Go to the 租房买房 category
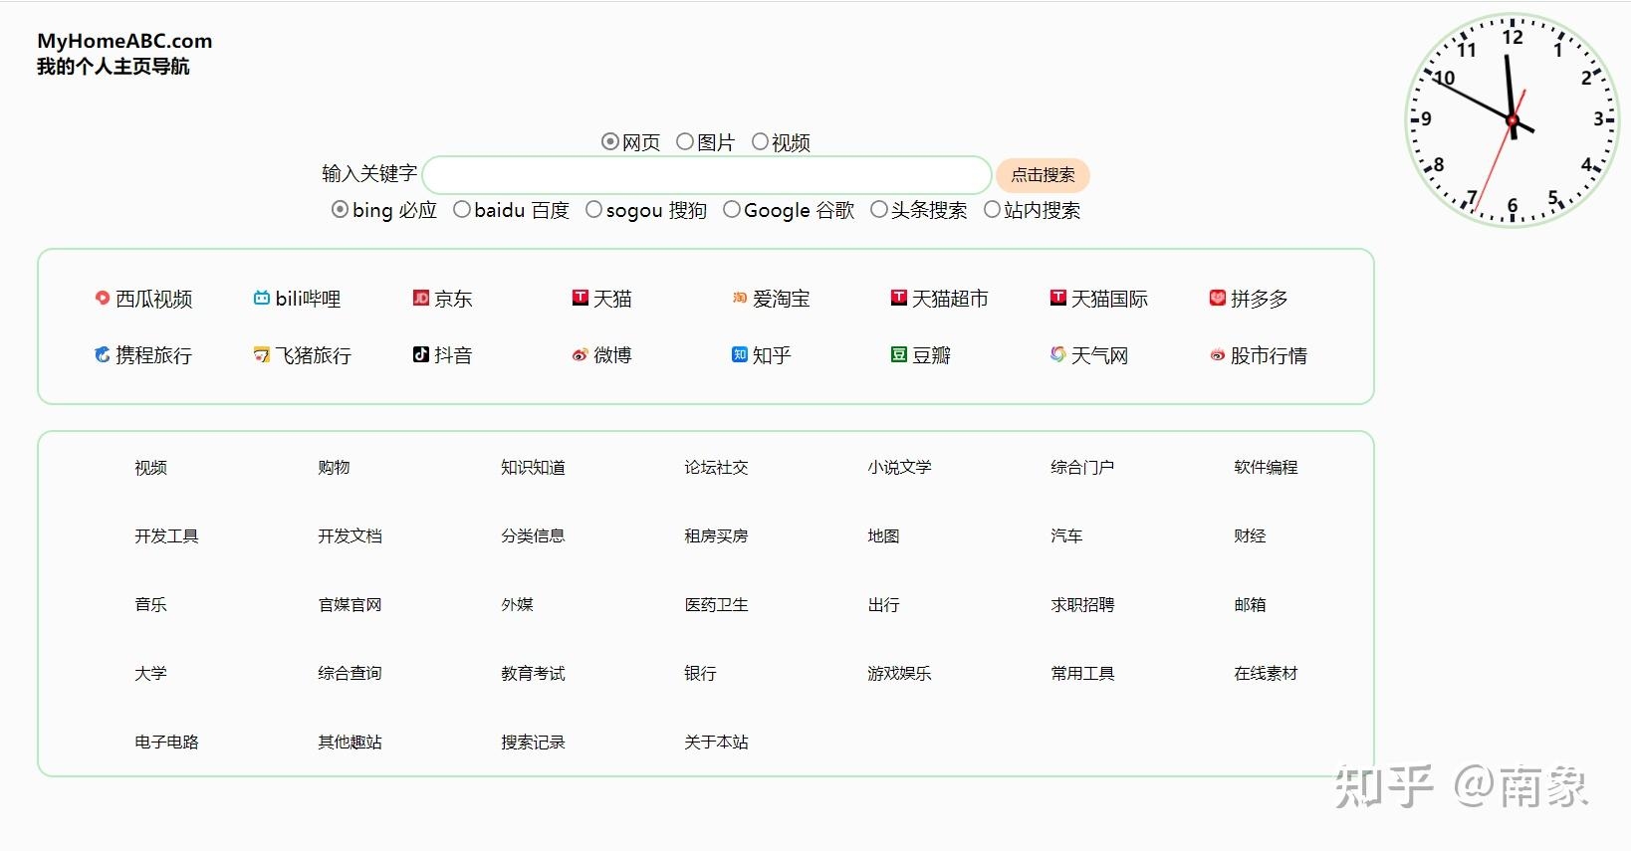1631x851 pixels. point(716,535)
